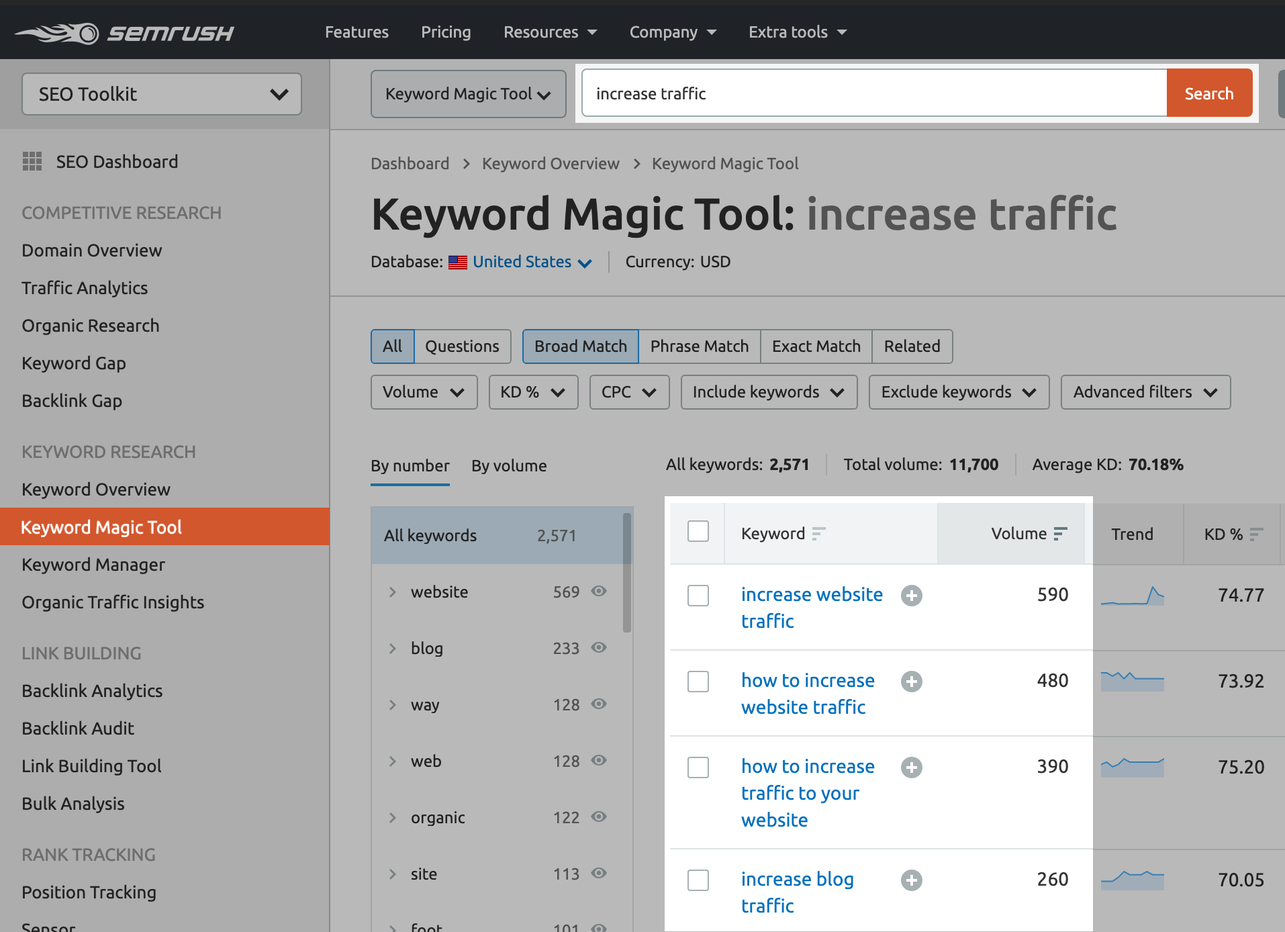Select the Exact Match tab

point(816,346)
